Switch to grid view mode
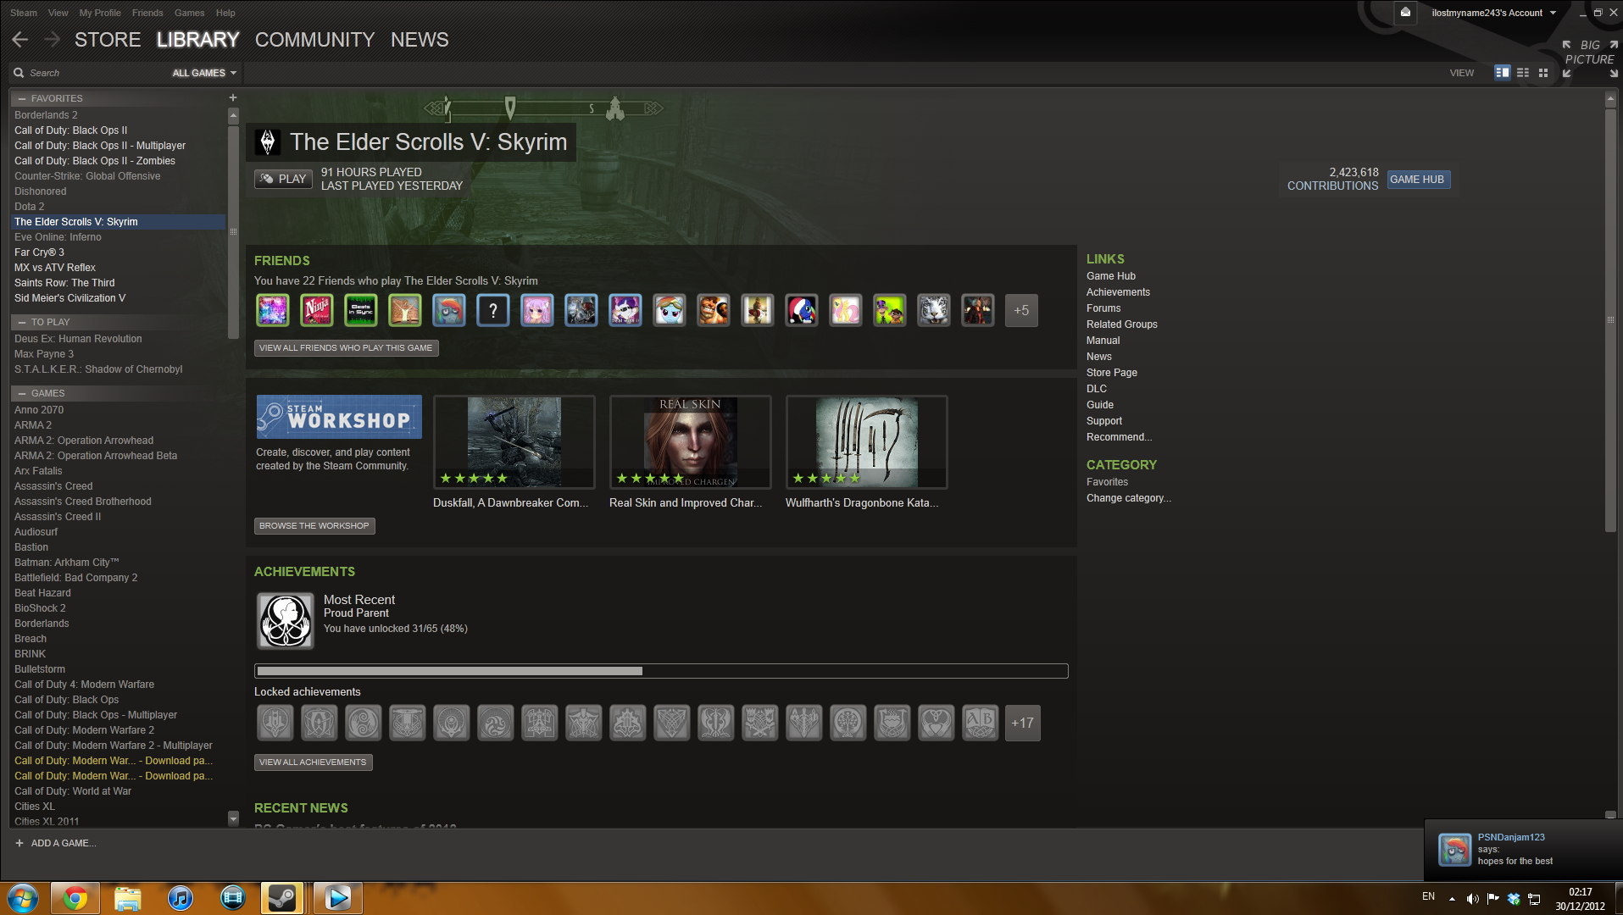The width and height of the screenshot is (1623, 915). tap(1543, 73)
